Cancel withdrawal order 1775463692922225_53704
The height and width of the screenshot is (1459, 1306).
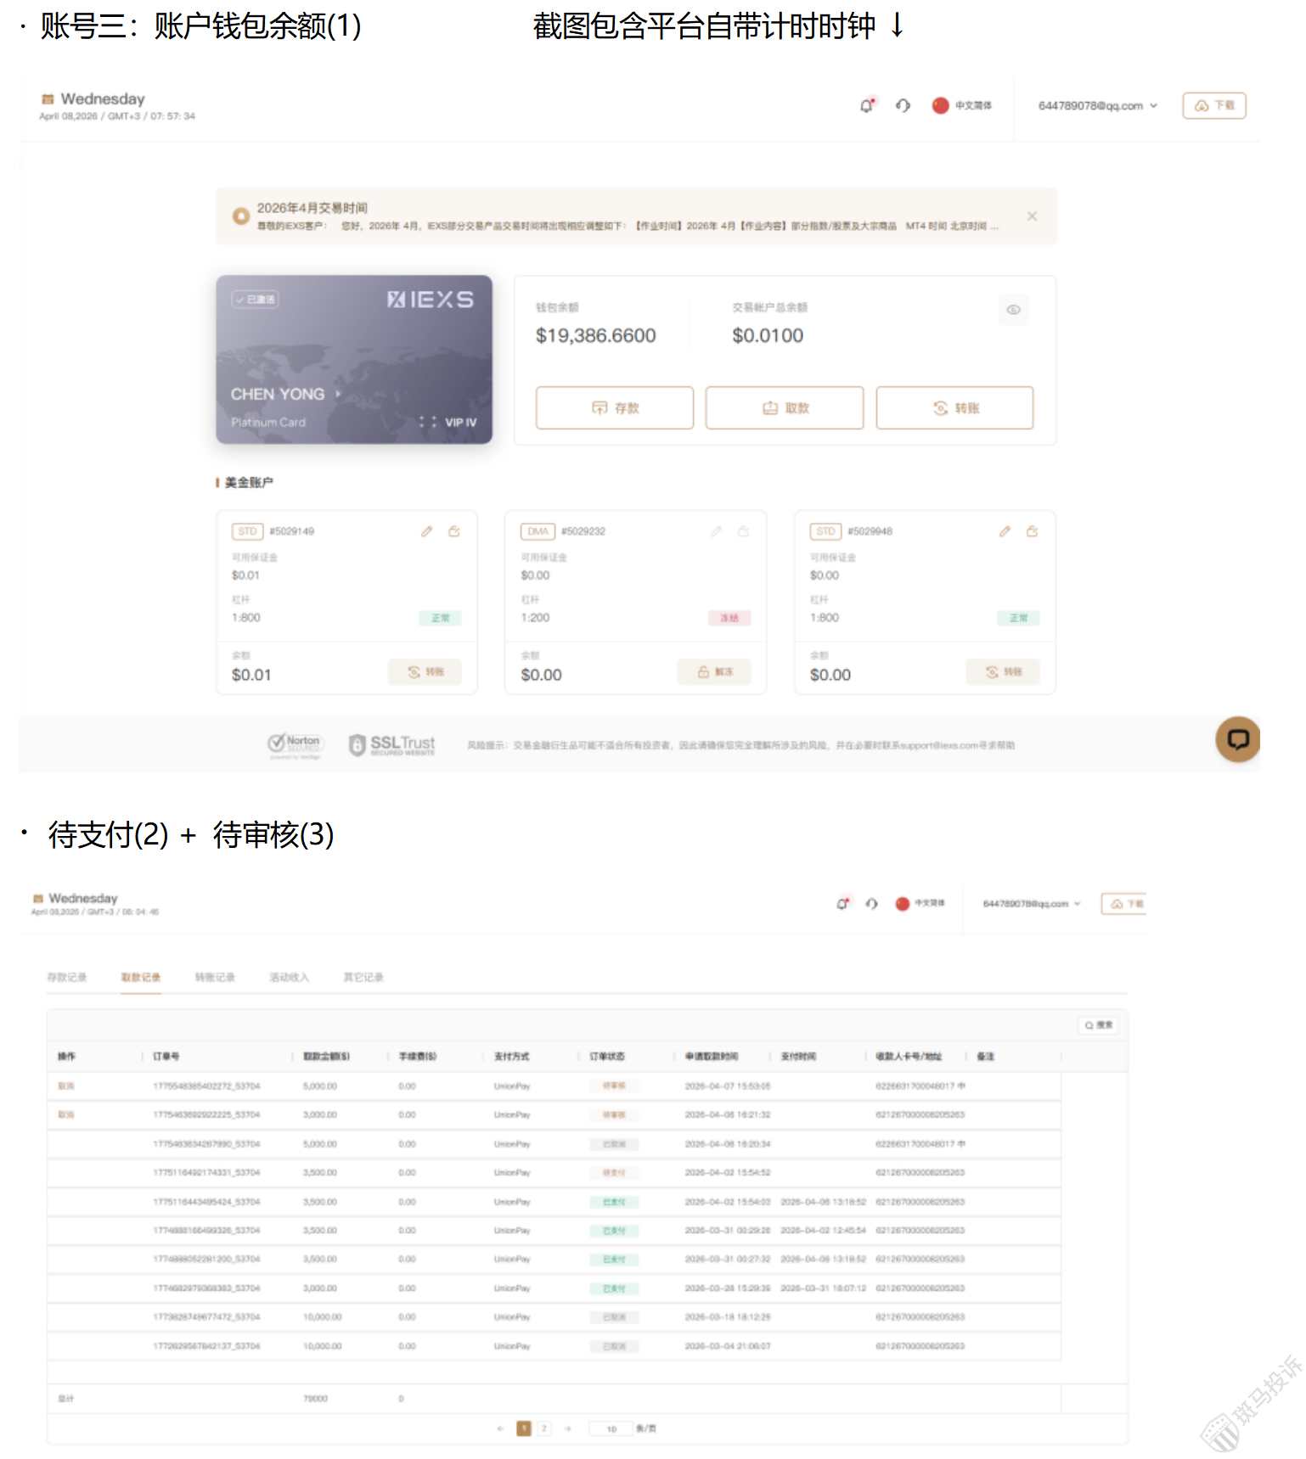66,1114
